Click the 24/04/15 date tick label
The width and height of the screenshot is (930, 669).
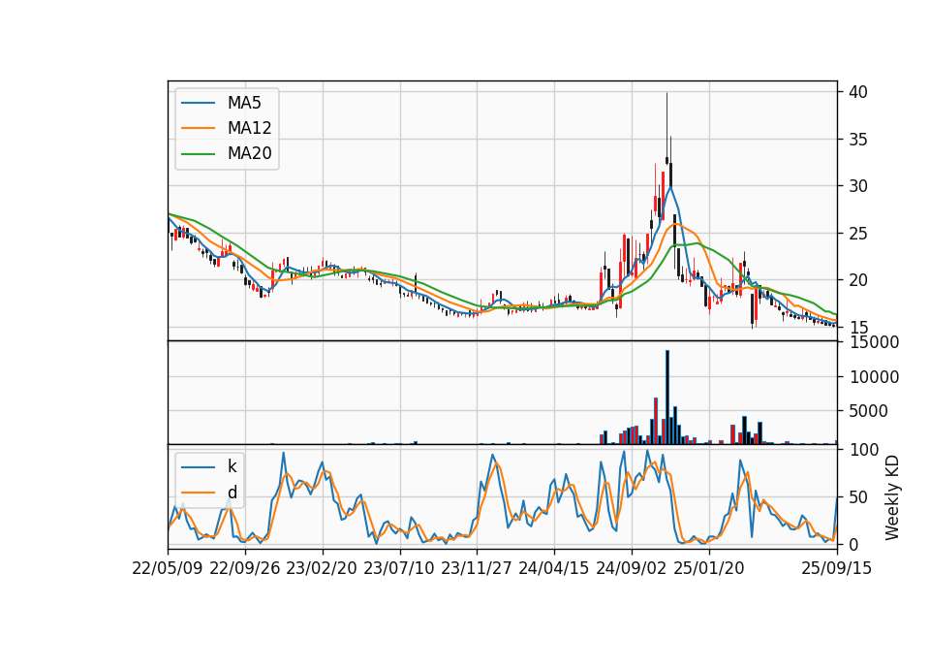(554, 568)
